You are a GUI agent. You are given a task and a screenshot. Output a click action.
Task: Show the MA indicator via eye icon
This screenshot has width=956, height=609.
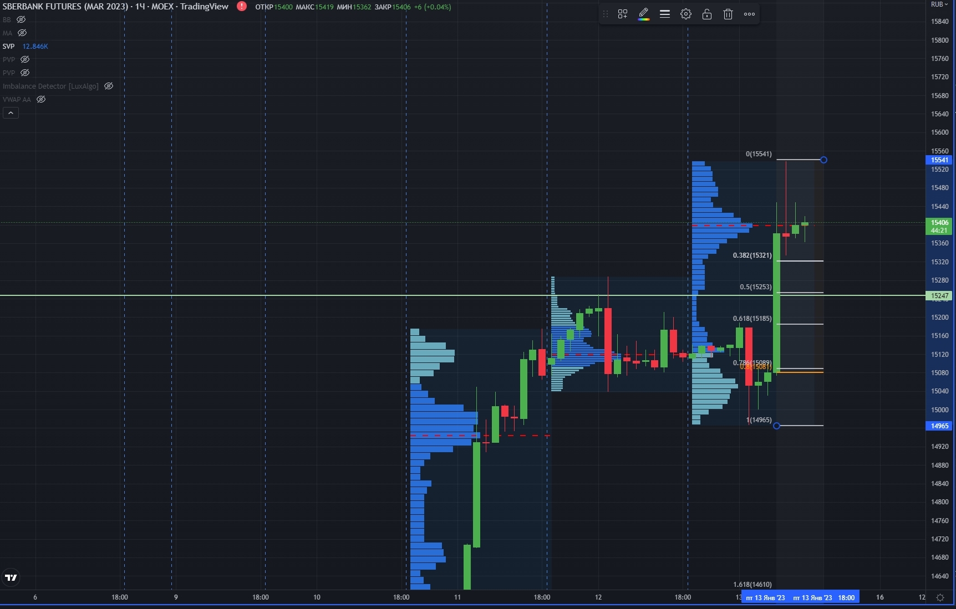click(x=22, y=33)
